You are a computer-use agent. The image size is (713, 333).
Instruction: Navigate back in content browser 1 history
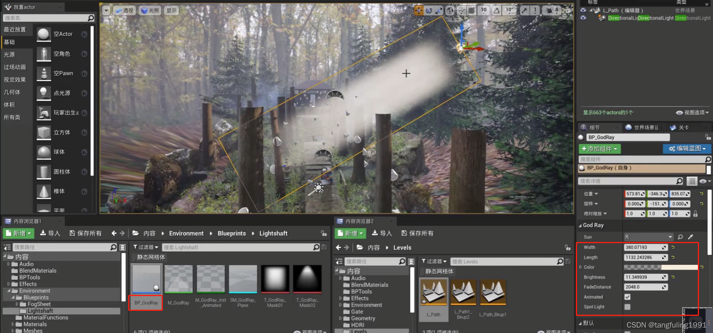coord(114,233)
